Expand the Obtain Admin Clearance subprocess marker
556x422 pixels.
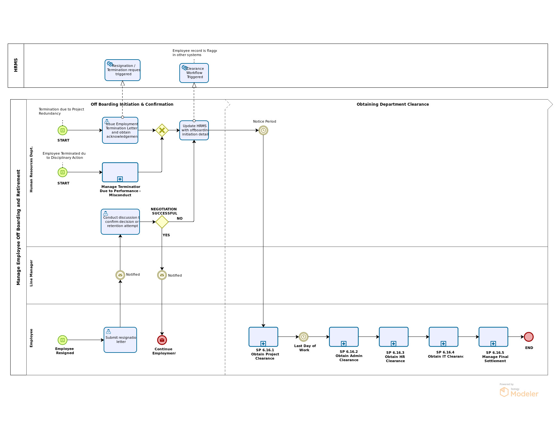(x=344, y=344)
